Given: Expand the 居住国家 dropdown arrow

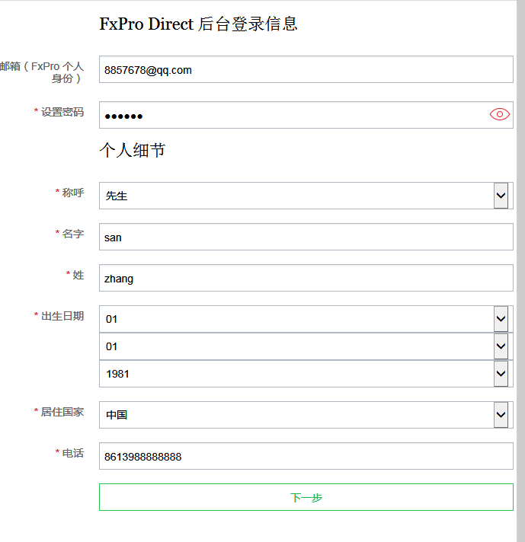Looking at the screenshot, I should tap(501, 415).
